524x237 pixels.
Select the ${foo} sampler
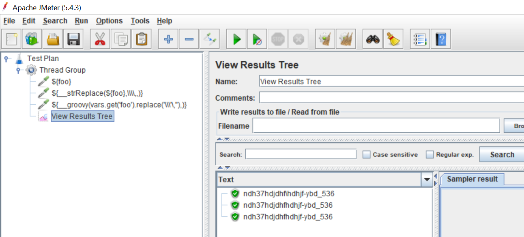point(62,82)
